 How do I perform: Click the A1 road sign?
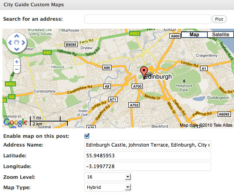tap(204, 69)
